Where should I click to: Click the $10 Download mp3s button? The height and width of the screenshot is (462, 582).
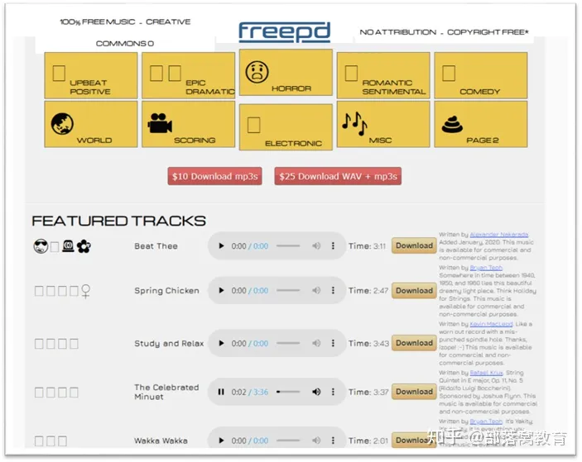214,177
